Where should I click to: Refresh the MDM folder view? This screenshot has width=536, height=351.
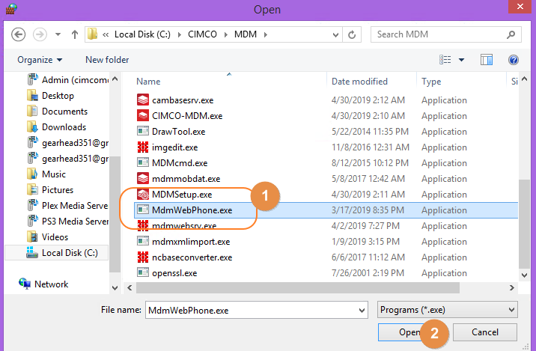352,34
